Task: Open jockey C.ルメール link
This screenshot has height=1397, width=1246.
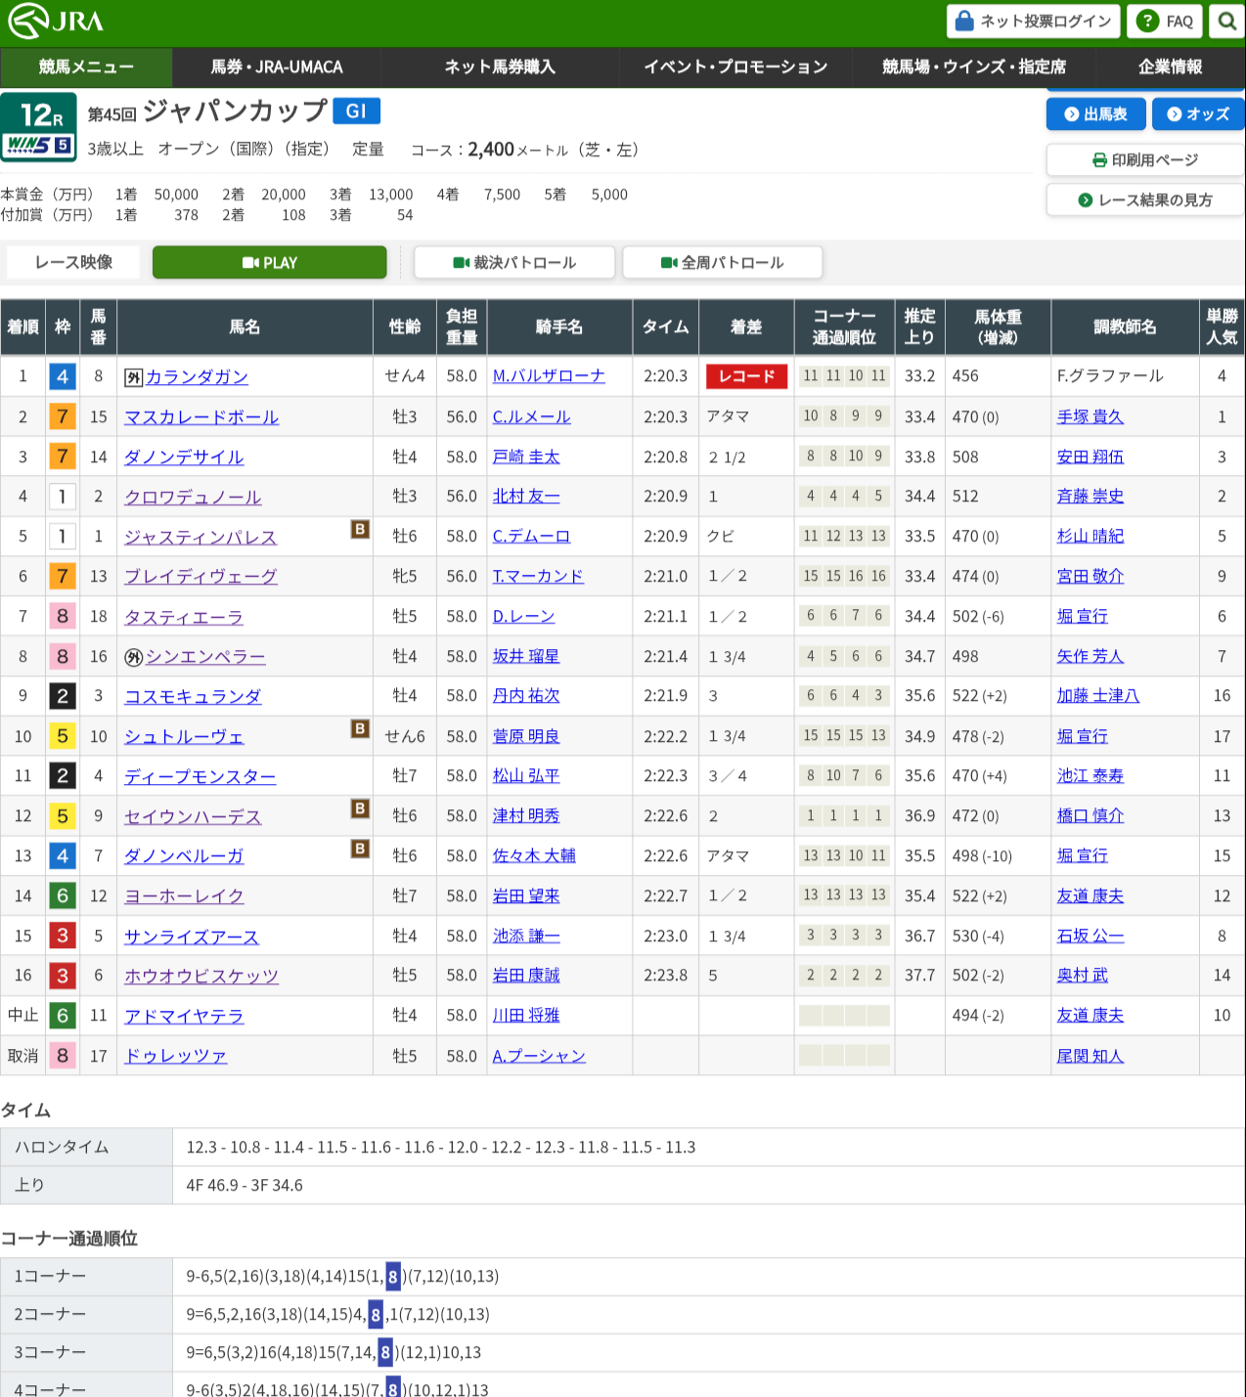Action: pos(531,417)
